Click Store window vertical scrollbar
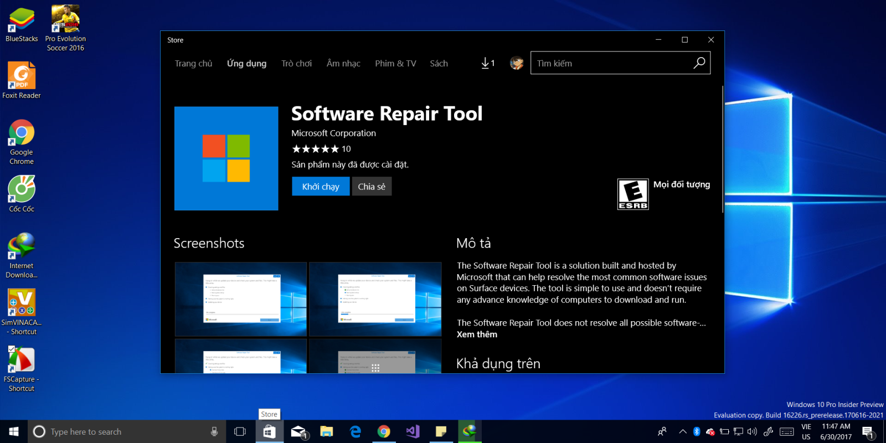886x443 pixels. [x=722, y=150]
